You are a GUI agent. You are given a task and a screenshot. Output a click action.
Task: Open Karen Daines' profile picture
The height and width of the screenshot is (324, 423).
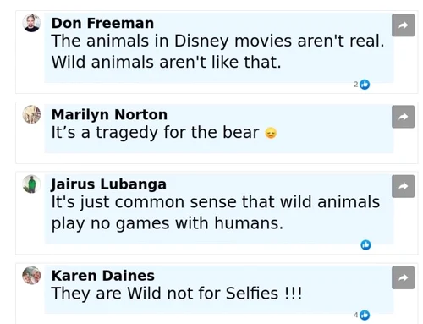coord(31,276)
